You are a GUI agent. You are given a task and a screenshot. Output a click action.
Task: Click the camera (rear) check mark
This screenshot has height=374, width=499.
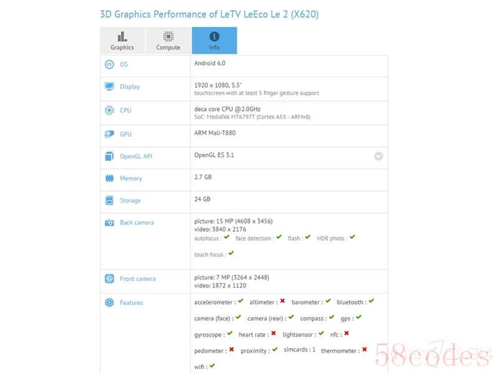[x=291, y=317]
